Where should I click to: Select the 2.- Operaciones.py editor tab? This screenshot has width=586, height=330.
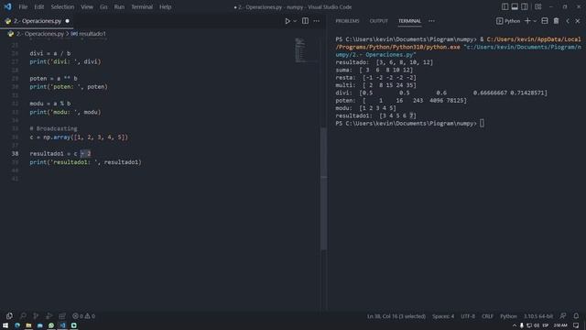(37, 21)
